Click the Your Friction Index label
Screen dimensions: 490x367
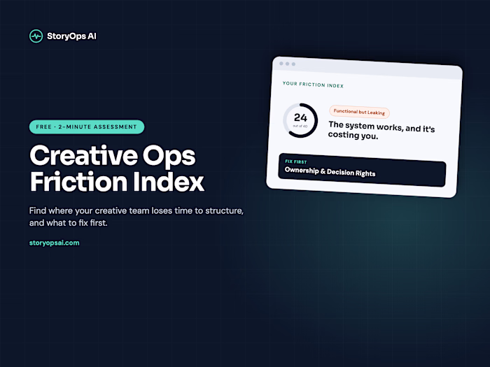click(313, 85)
